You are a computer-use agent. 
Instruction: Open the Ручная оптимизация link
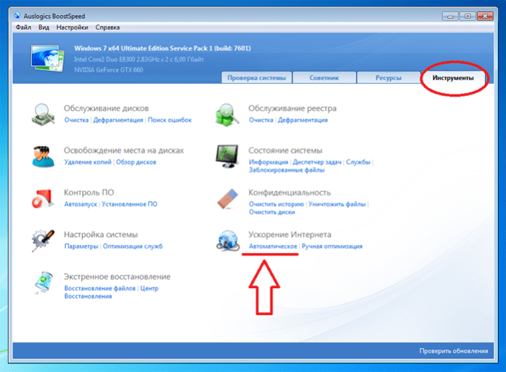click(332, 246)
